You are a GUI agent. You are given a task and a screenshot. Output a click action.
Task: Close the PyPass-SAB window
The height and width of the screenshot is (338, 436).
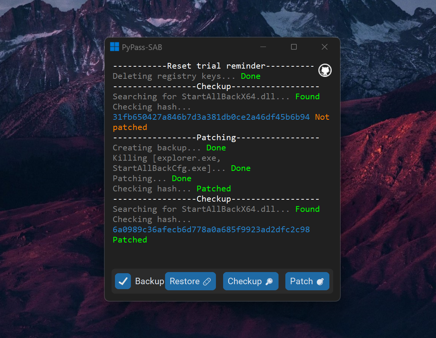click(324, 47)
